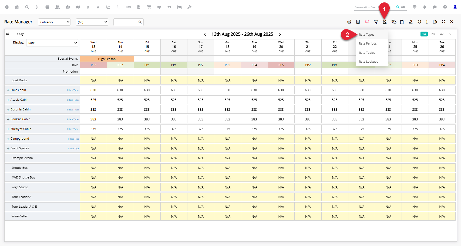Viewport: 461px width, 246px height.
Task: Open the Category dropdown
Action: [54, 22]
